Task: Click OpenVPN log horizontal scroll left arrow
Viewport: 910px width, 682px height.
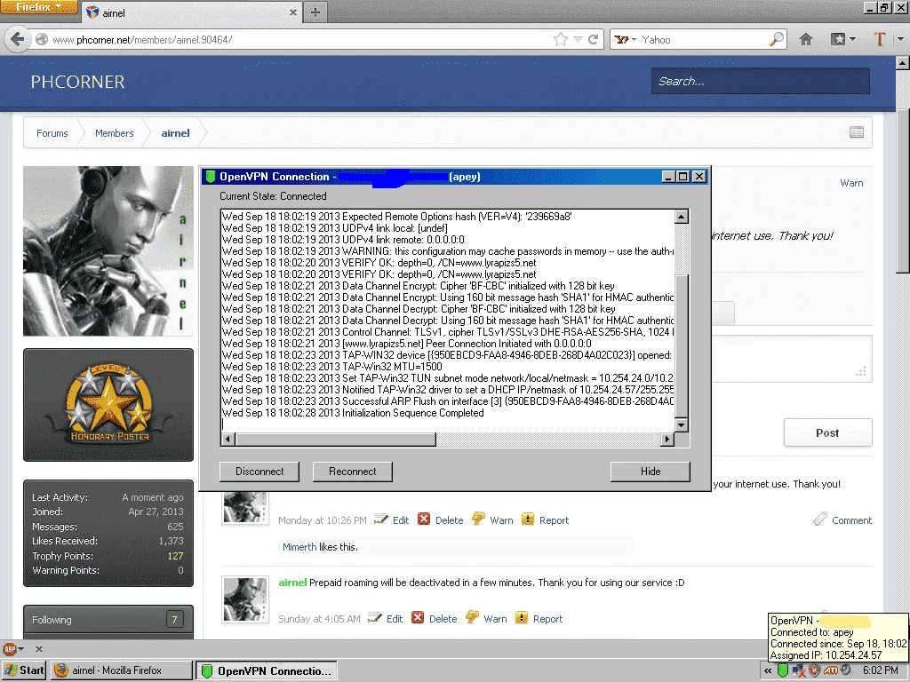Action: point(228,439)
